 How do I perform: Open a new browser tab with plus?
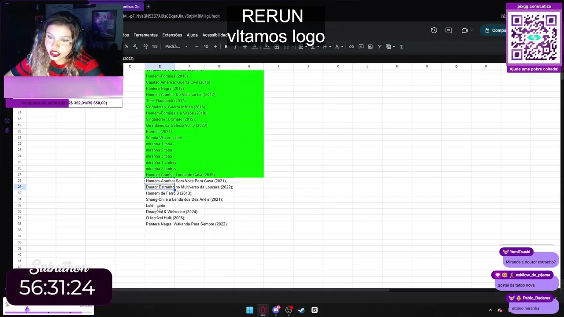tap(148, 7)
